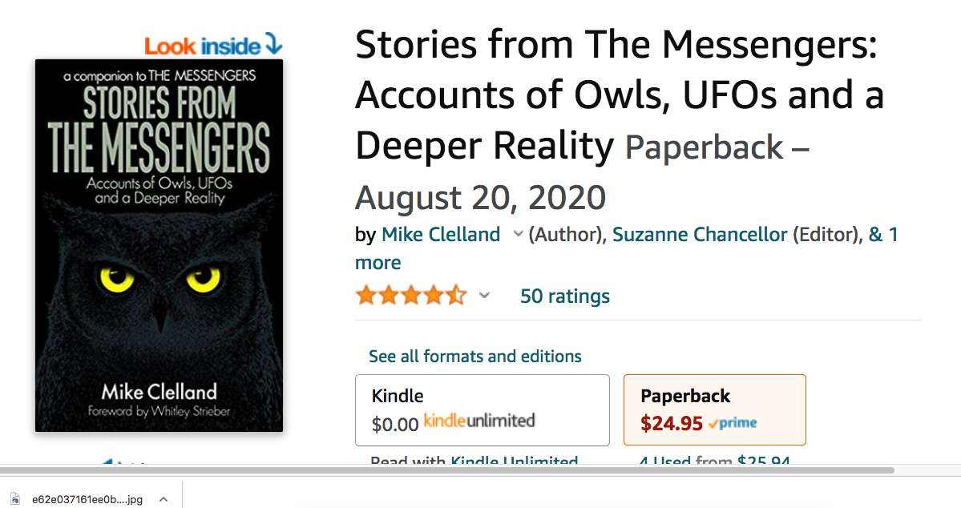The width and height of the screenshot is (961, 508).
Task: Click the kindleunlimited logo
Action: point(479,421)
